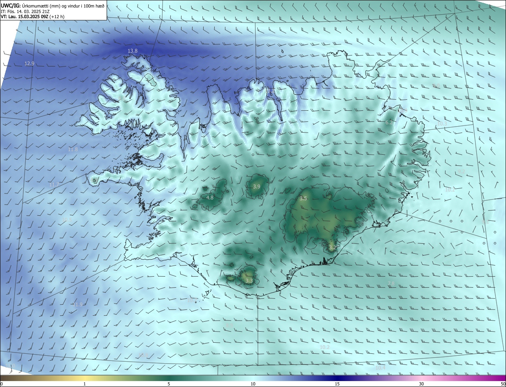Screen dimensions: 506x387
Task: Select the 6.2 value label
Action: [x=389, y=123]
